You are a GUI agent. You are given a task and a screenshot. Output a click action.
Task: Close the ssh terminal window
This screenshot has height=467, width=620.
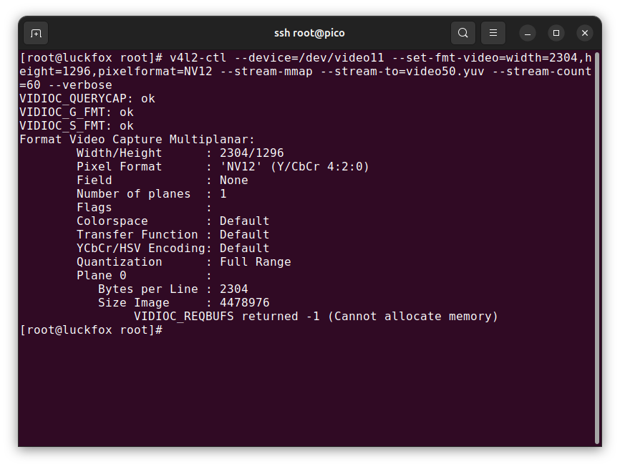coord(585,33)
